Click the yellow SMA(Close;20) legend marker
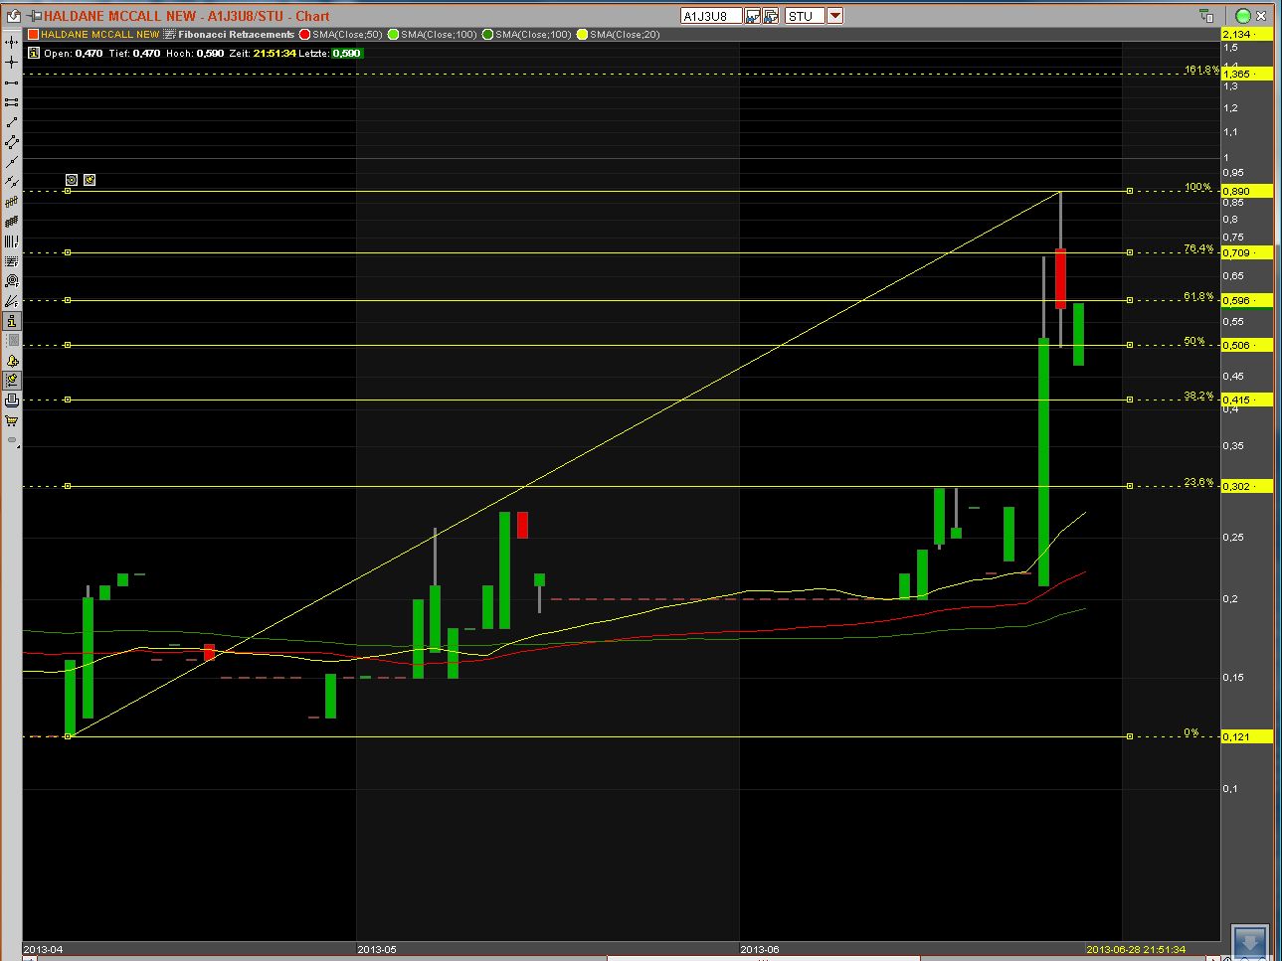The width and height of the screenshot is (1282, 961). coord(582,35)
